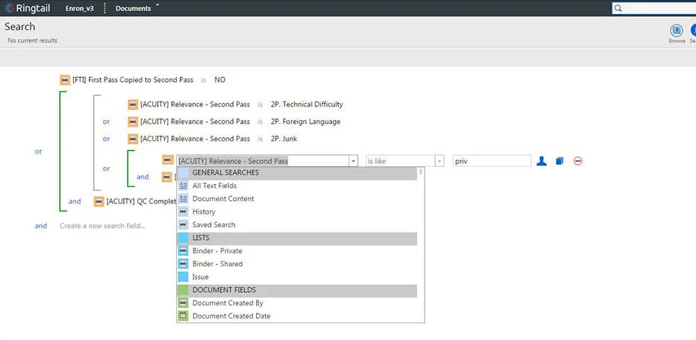Choose Saved Search from the list
Image resolution: width=696 pixels, height=340 pixels.
point(297,225)
